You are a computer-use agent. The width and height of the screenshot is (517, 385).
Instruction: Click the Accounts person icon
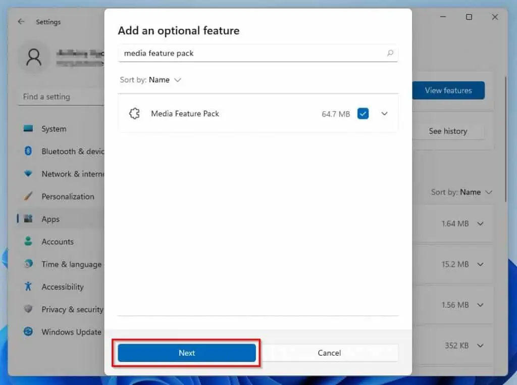point(28,241)
